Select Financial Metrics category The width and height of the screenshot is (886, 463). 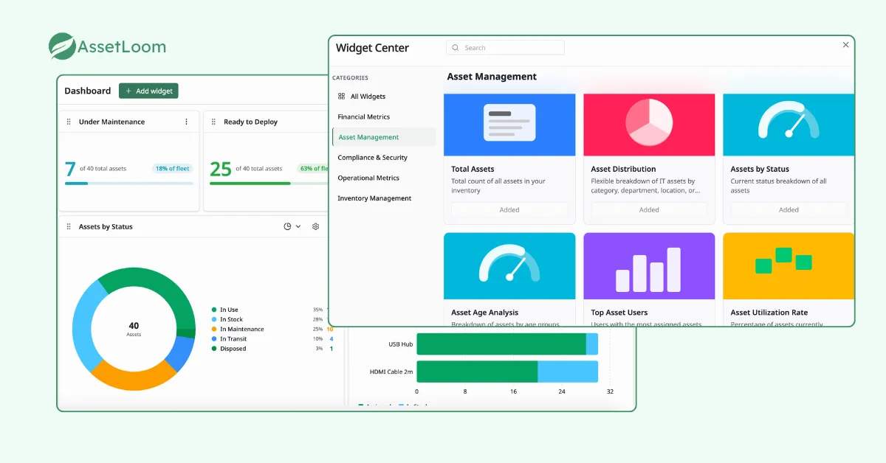383,116
